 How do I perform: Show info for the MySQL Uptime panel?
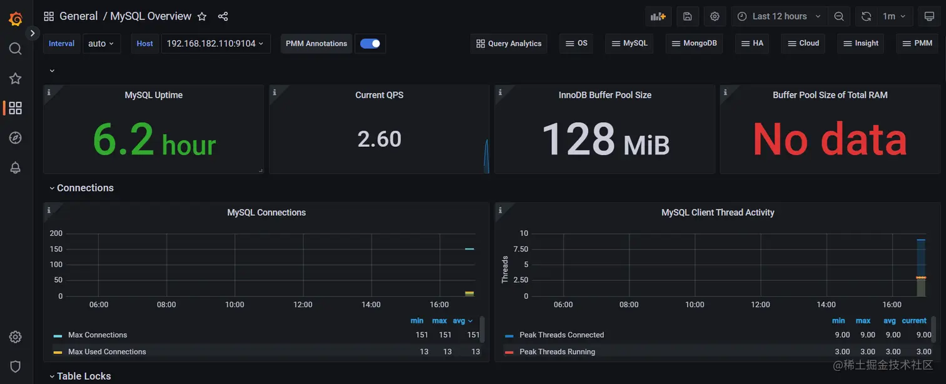[49, 92]
